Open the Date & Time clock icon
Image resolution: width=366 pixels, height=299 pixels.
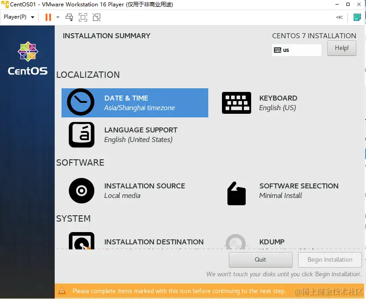[x=81, y=102]
